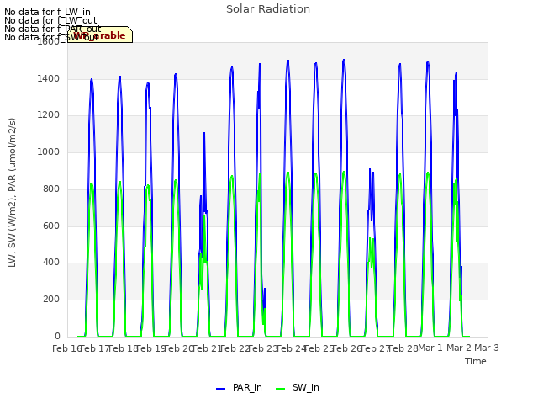538x404 pixels.
Task: Click the 0 y-axis tick label
Action: point(57,336)
